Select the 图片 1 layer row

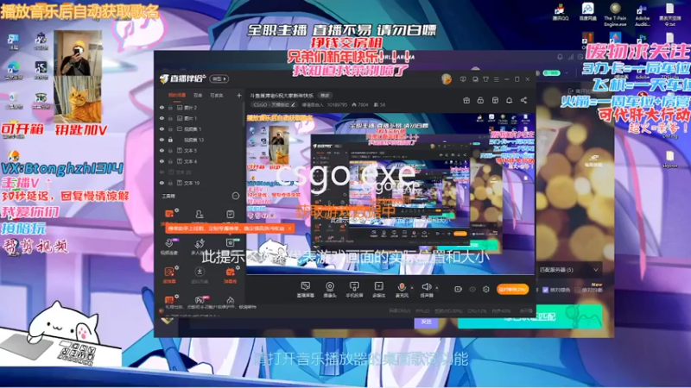tap(200, 118)
